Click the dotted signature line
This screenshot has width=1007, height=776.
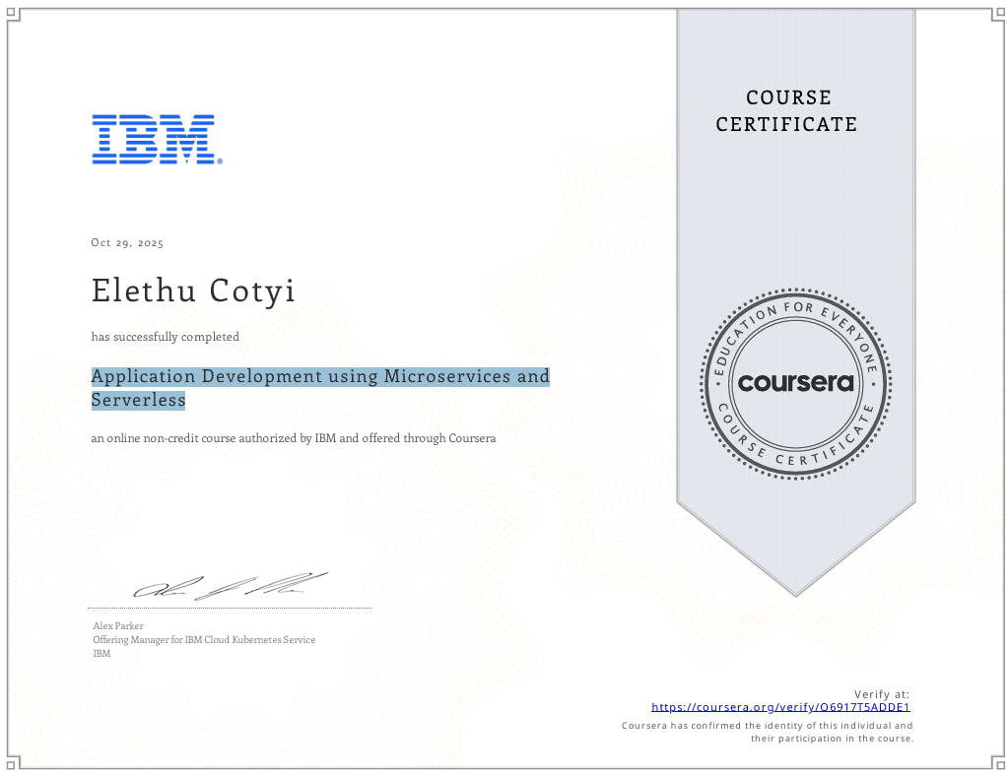[x=229, y=609]
